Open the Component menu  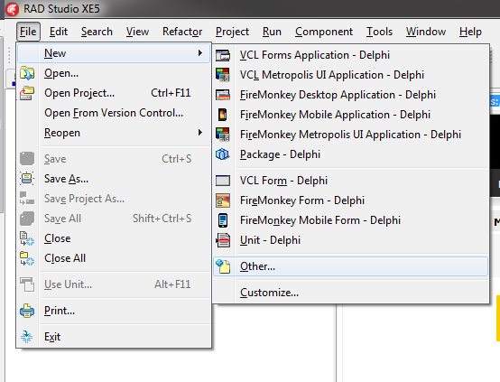point(324,32)
